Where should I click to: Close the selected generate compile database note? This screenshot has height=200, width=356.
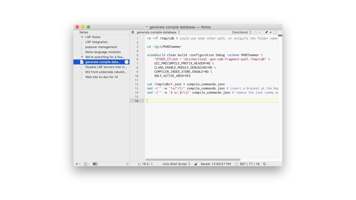127,62
